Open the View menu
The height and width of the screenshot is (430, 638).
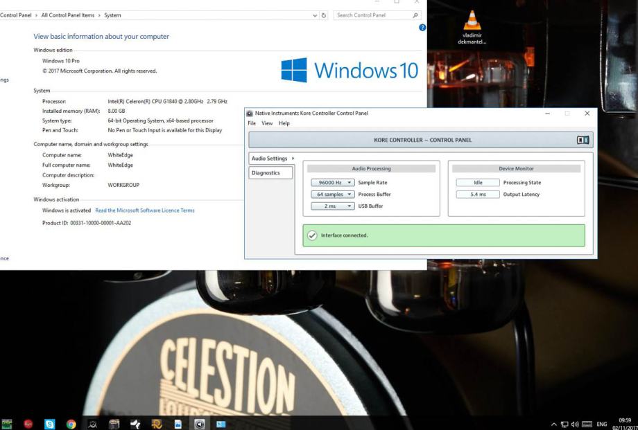[267, 123]
